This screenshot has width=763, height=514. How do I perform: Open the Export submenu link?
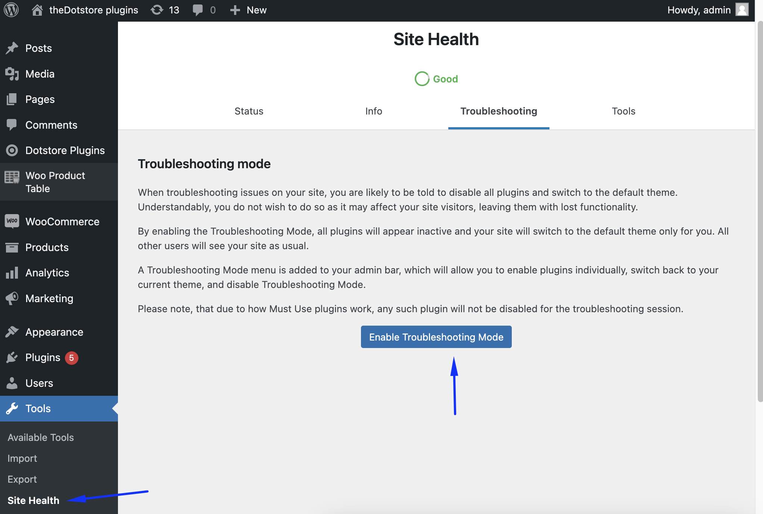[22, 479]
